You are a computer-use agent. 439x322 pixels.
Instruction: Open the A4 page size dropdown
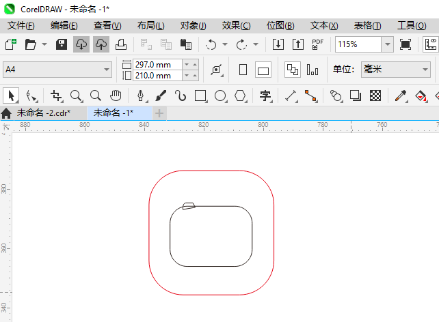click(57, 70)
